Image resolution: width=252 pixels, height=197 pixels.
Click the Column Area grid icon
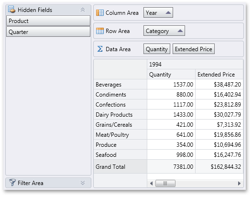click(100, 13)
